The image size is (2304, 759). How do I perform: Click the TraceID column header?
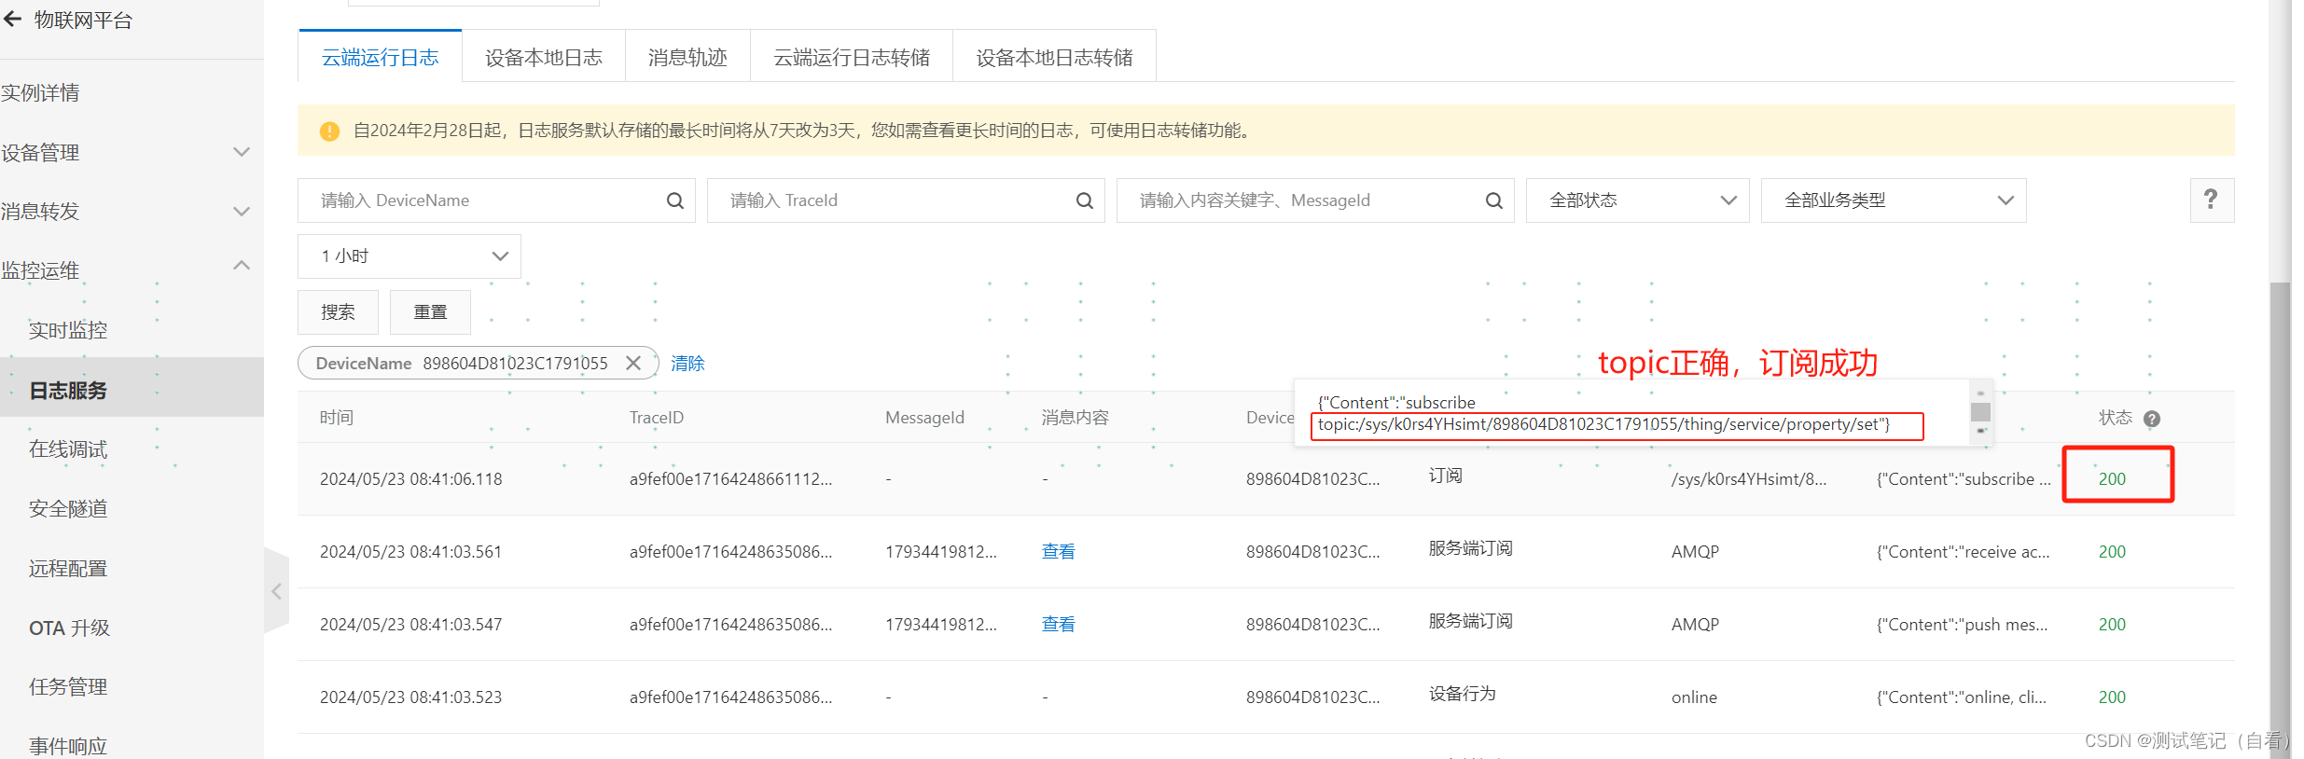[656, 417]
